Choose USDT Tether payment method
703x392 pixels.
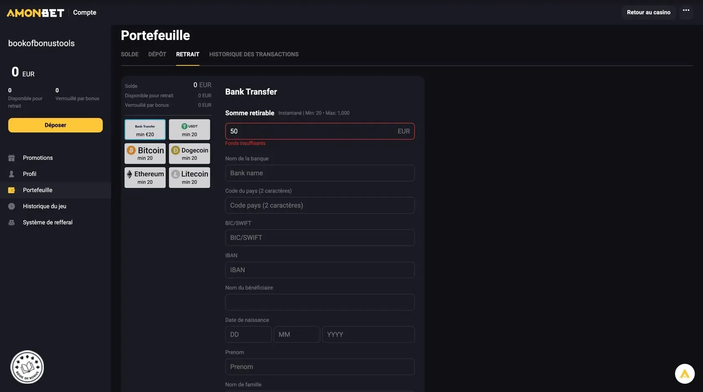point(190,130)
